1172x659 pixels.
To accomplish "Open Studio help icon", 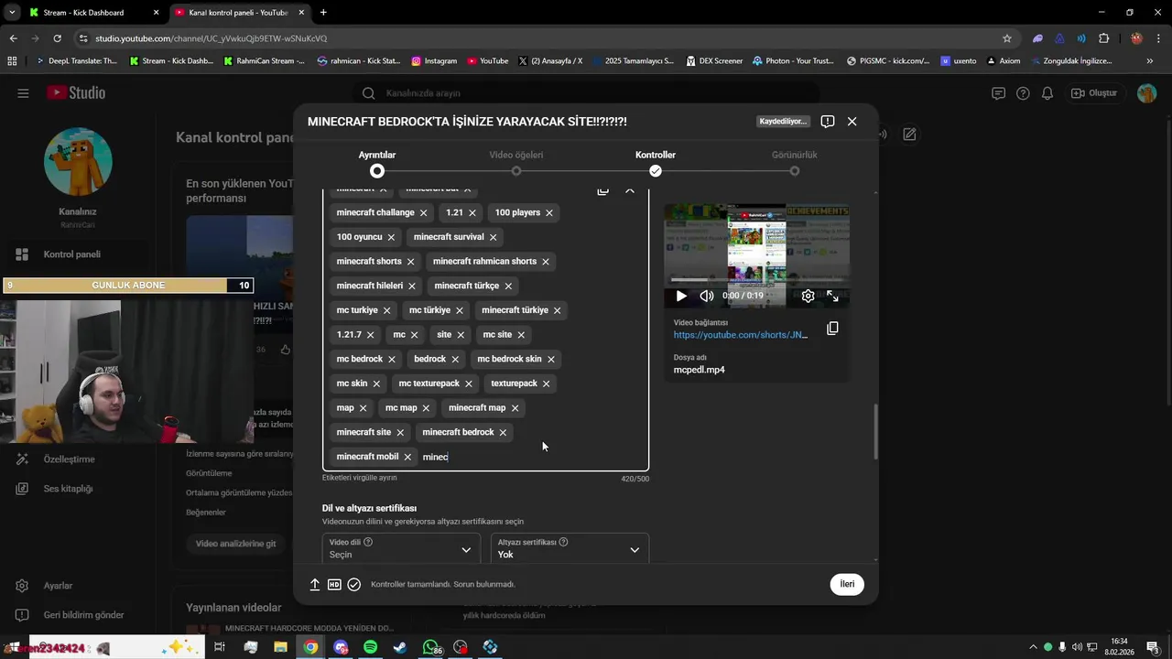I will (1023, 93).
